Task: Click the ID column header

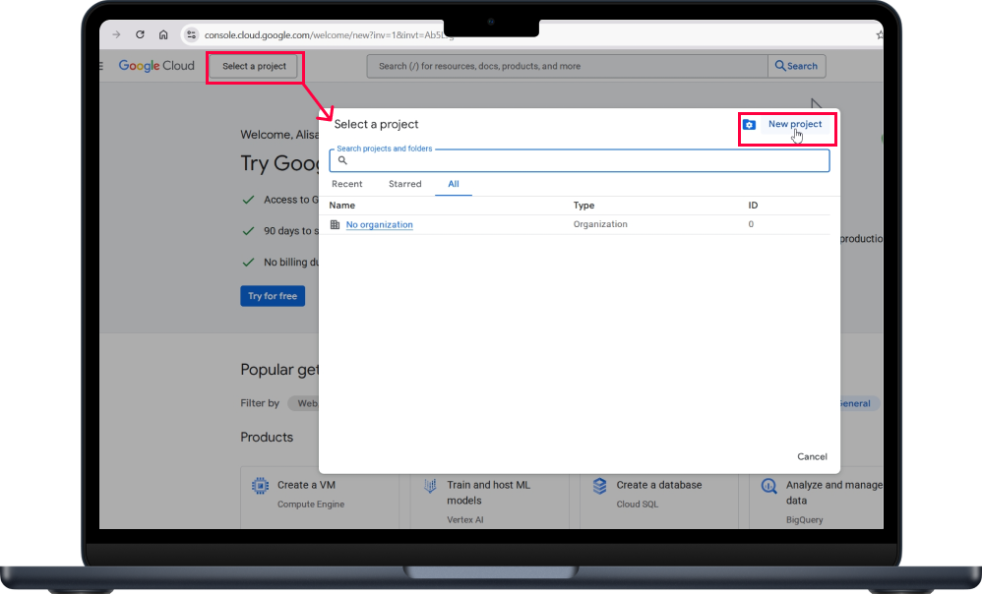Action: [753, 206]
